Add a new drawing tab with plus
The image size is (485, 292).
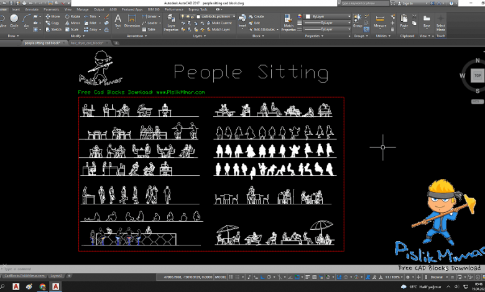(116, 43)
